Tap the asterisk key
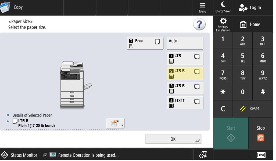The width and height of the screenshot is (276, 161). click(x=223, y=92)
